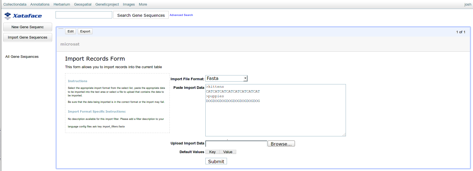Open the Herbarium menu
473x171 pixels.
point(62,4)
